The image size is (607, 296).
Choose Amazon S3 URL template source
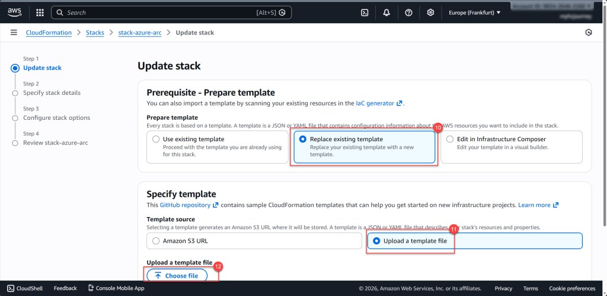[156, 241]
